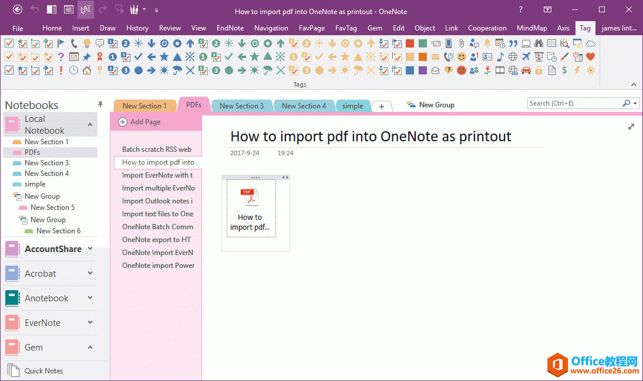Click the blue flag tag icon
Screen dimensions: 643x381
click(60, 43)
